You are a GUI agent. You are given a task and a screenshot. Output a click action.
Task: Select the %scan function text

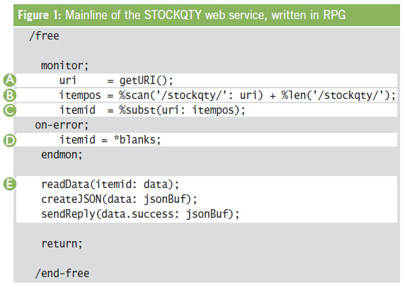[135, 95]
